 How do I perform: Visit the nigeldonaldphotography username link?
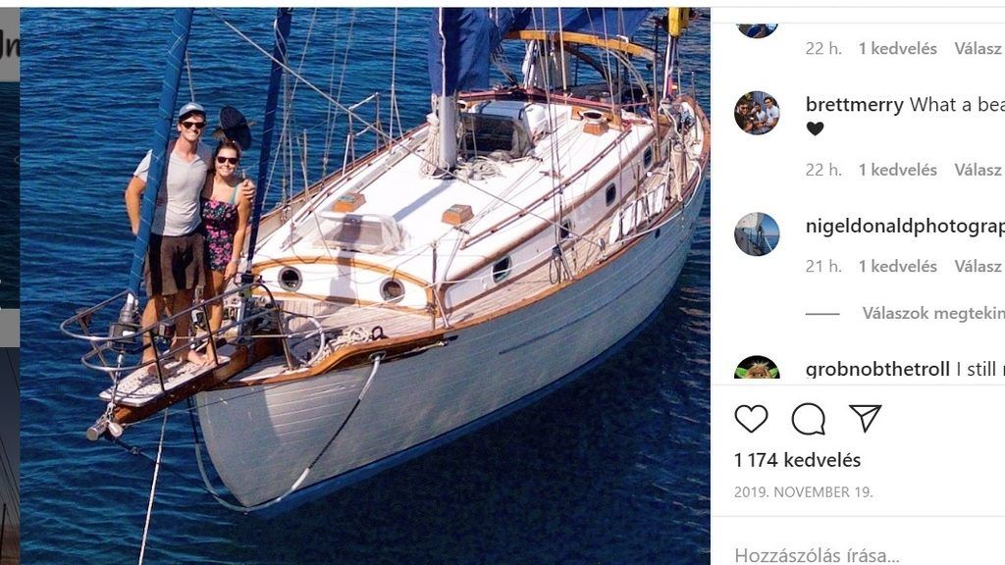(x=904, y=227)
